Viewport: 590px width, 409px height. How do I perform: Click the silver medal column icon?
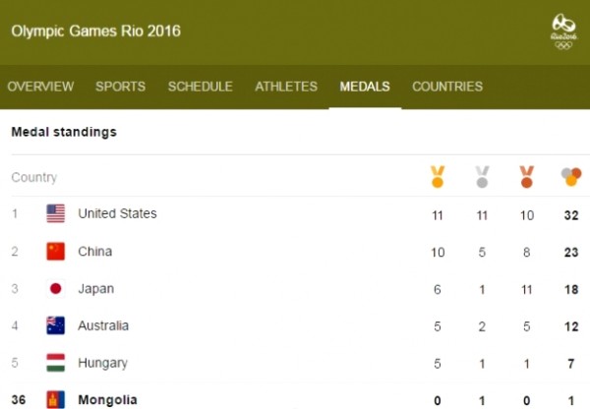482,177
